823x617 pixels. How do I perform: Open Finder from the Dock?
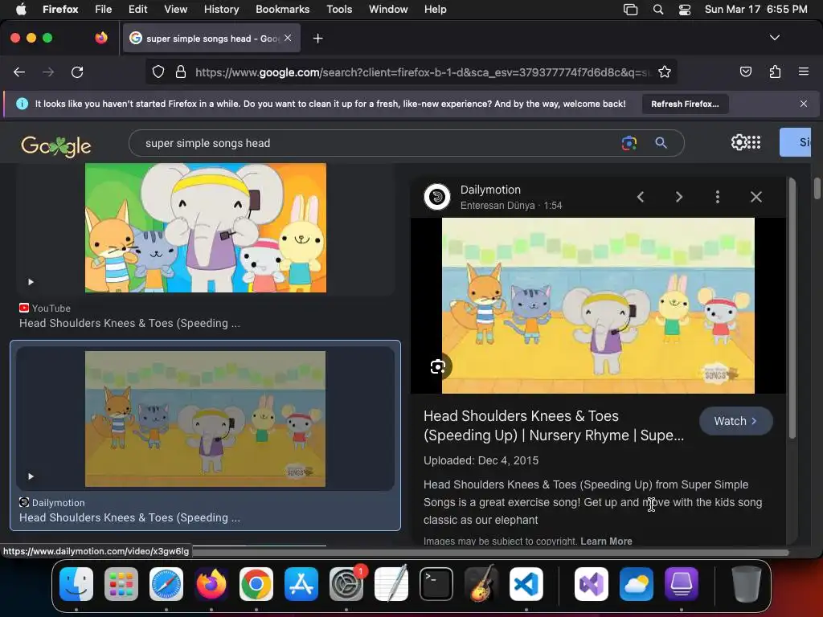coord(76,584)
